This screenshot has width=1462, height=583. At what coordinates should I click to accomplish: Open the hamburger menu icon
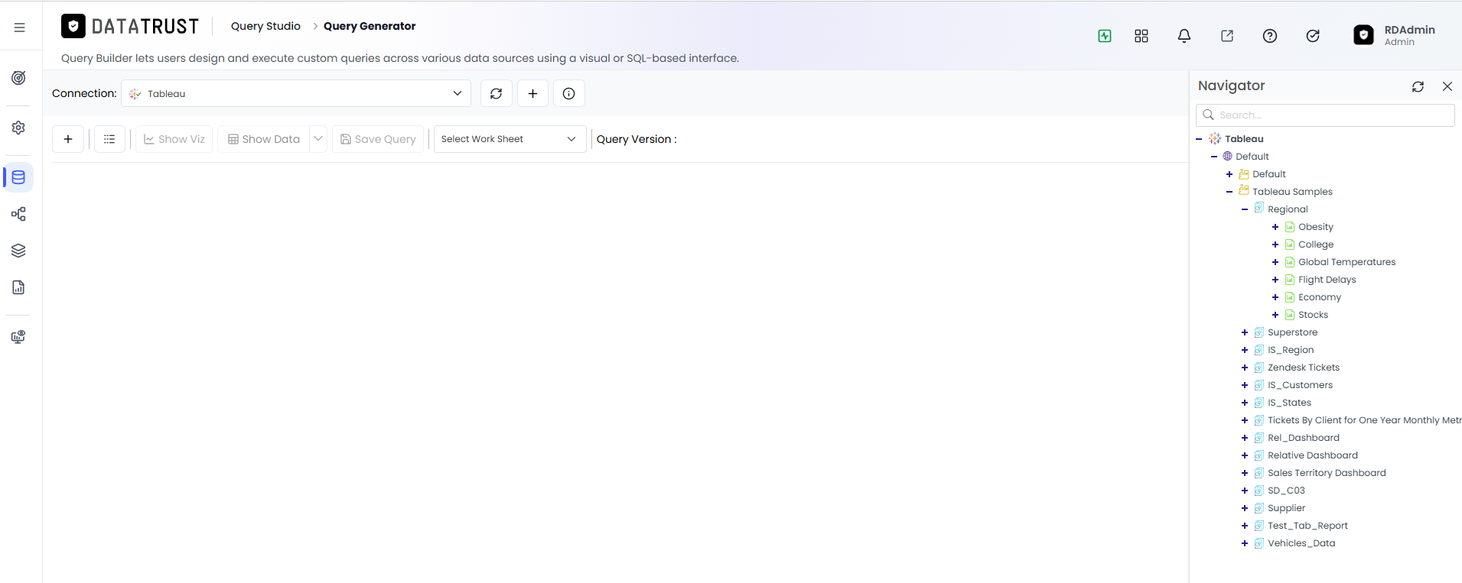click(19, 28)
